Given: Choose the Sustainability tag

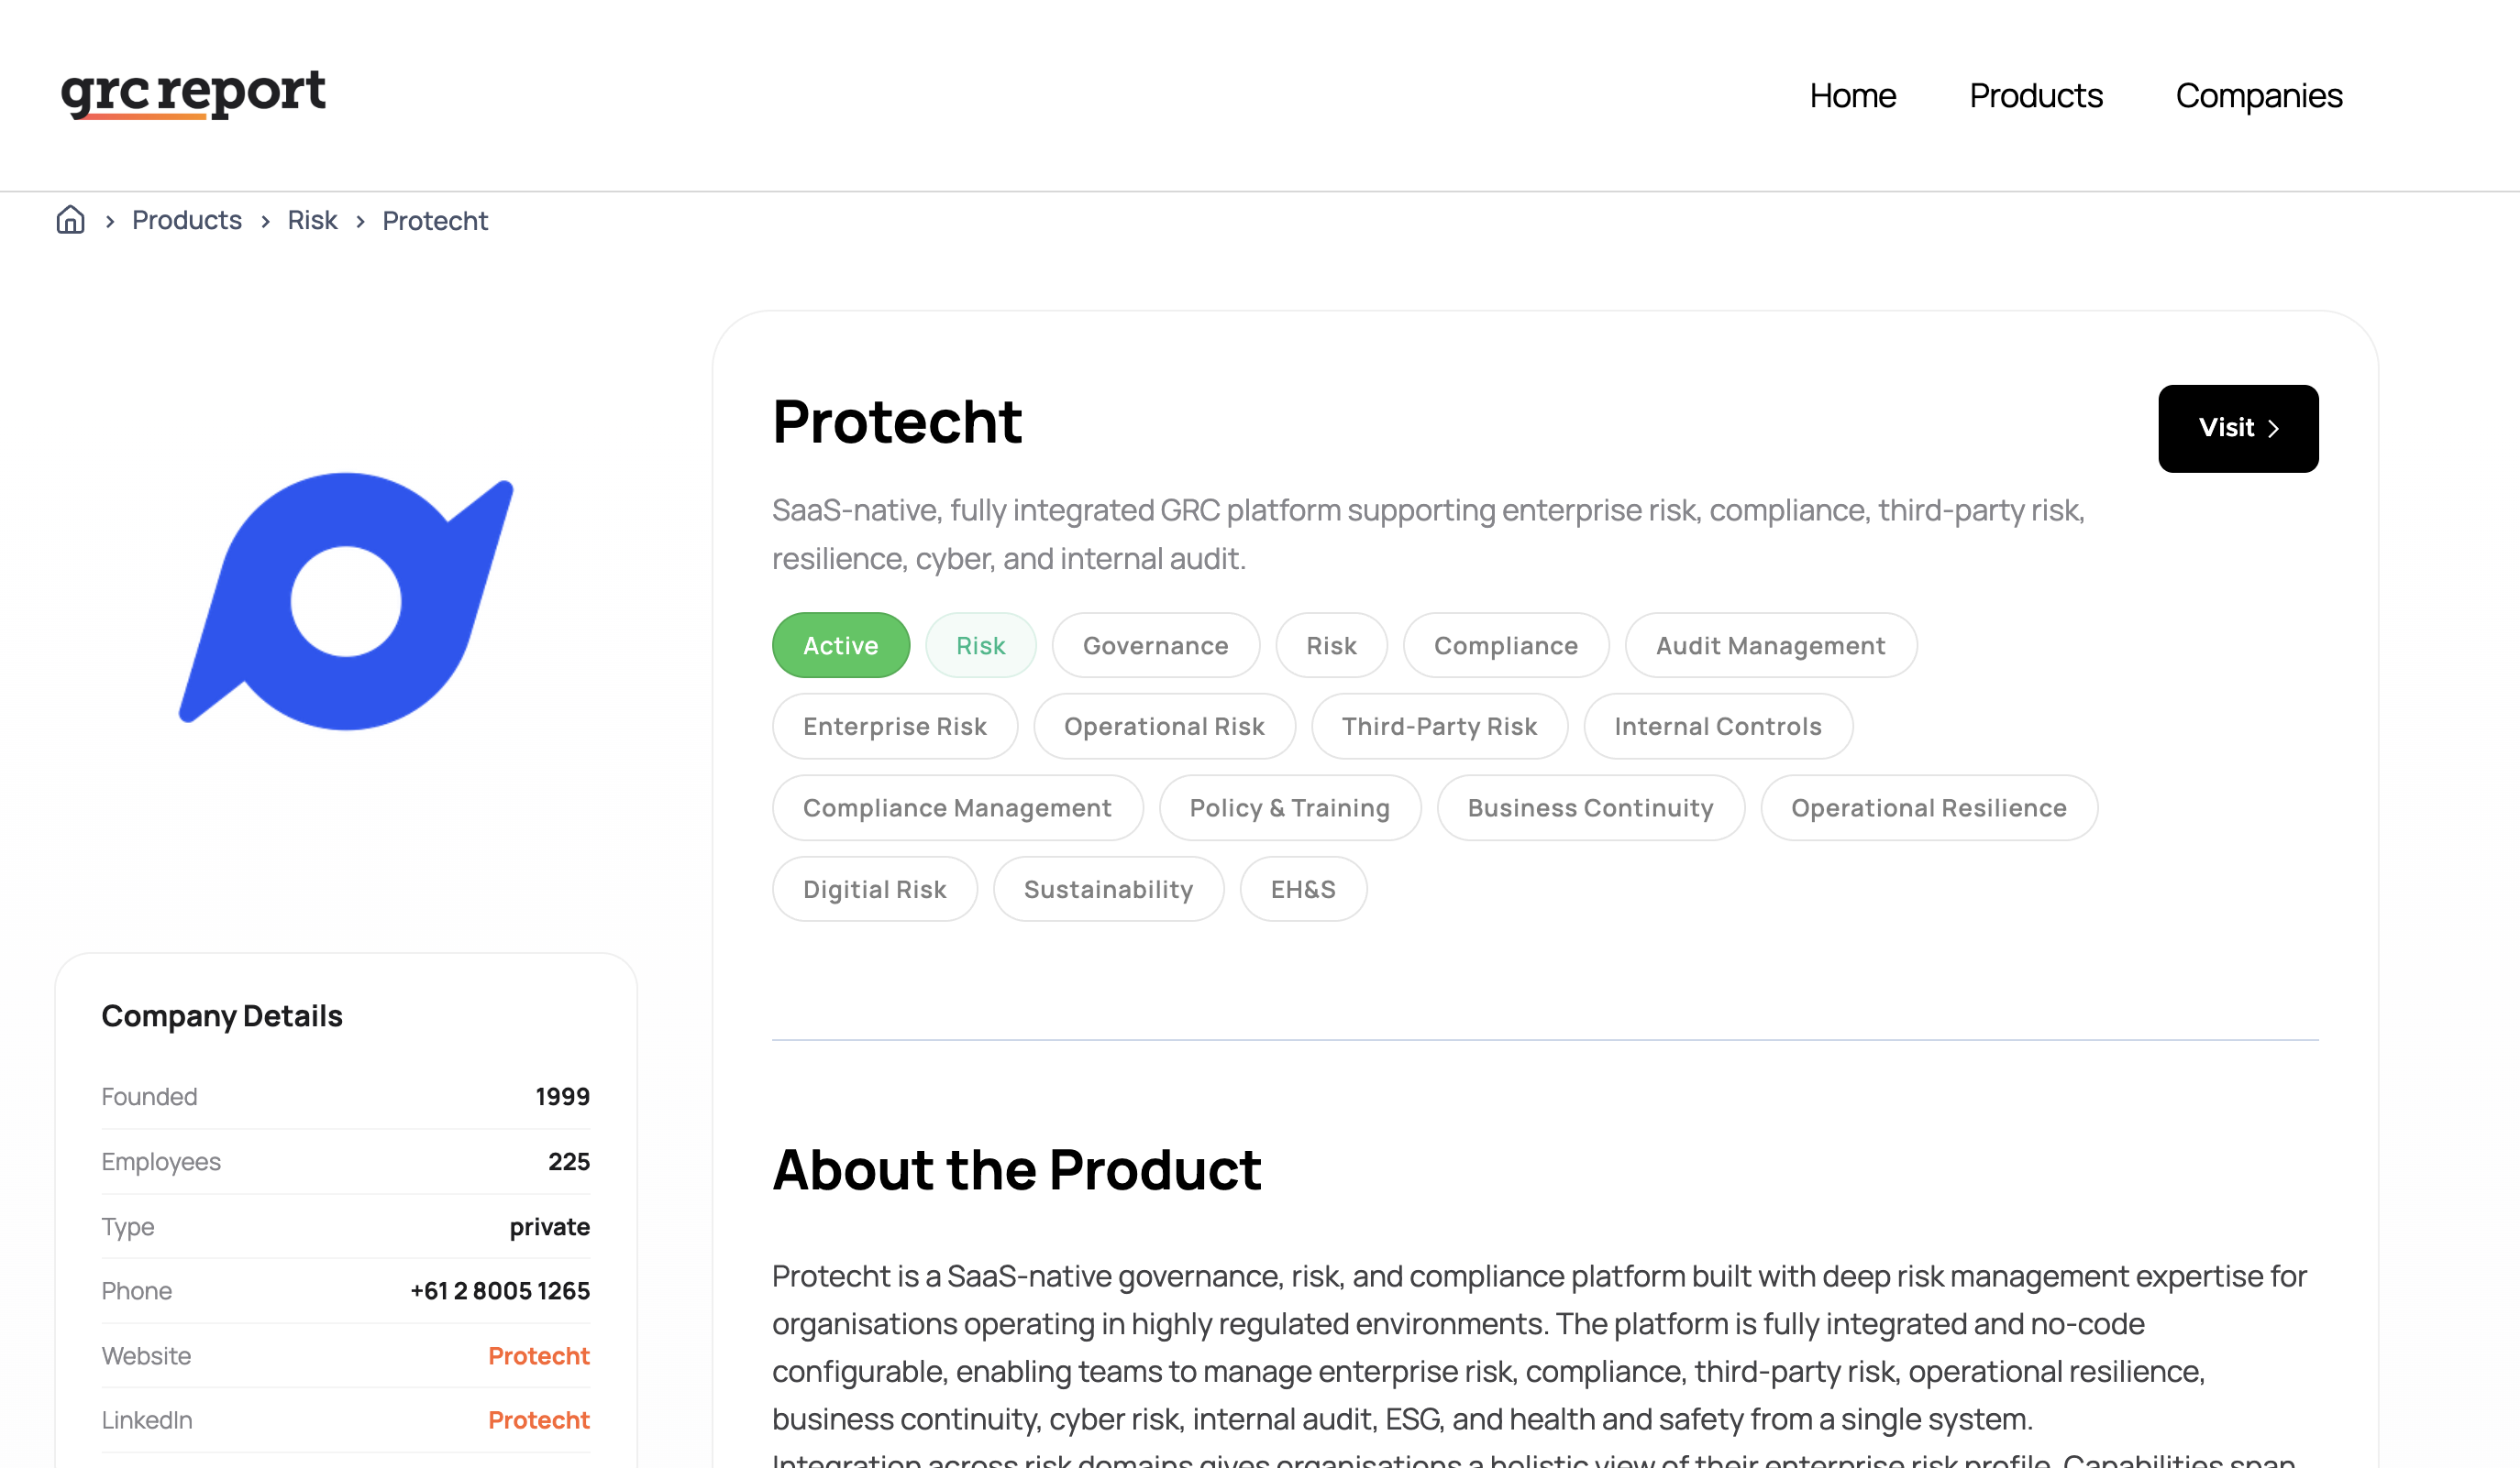Looking at the screenshot, I should pyautogui.click(x=1108, y=888).
